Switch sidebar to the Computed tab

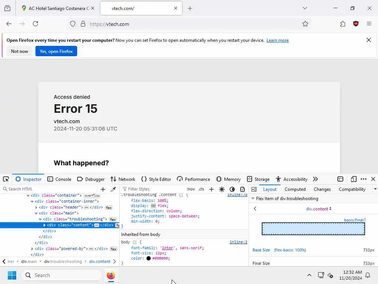coord(295,189)
